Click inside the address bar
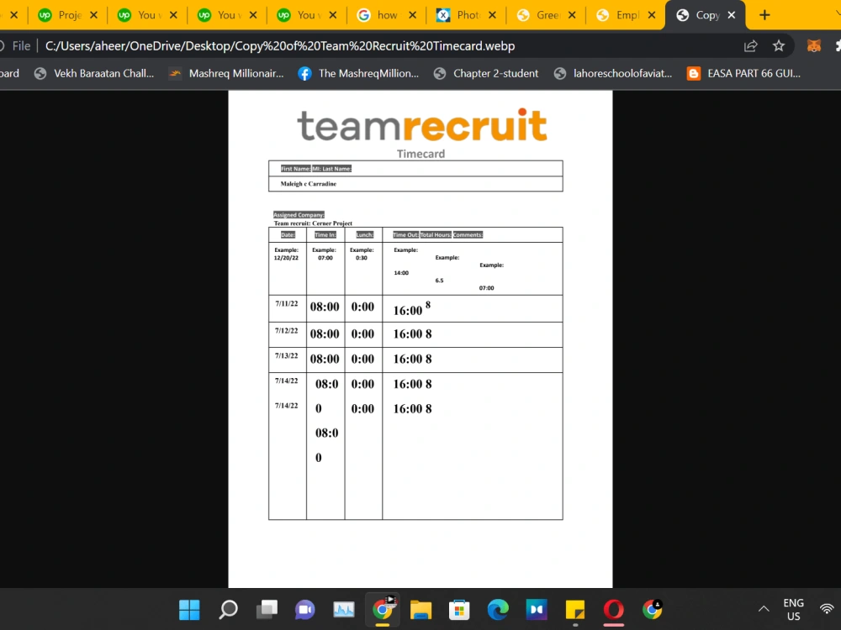The image size is (841, 630). [336, 46]
